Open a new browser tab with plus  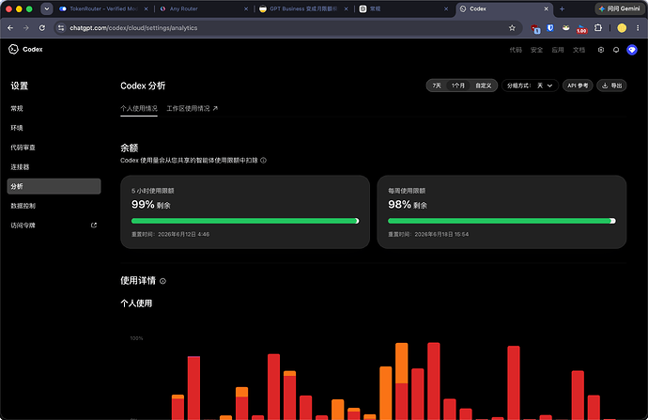(x=562, y=8)
